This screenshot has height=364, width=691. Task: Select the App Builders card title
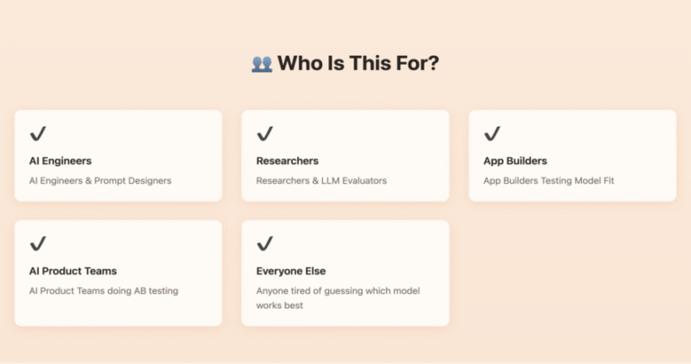coord(516,161)
